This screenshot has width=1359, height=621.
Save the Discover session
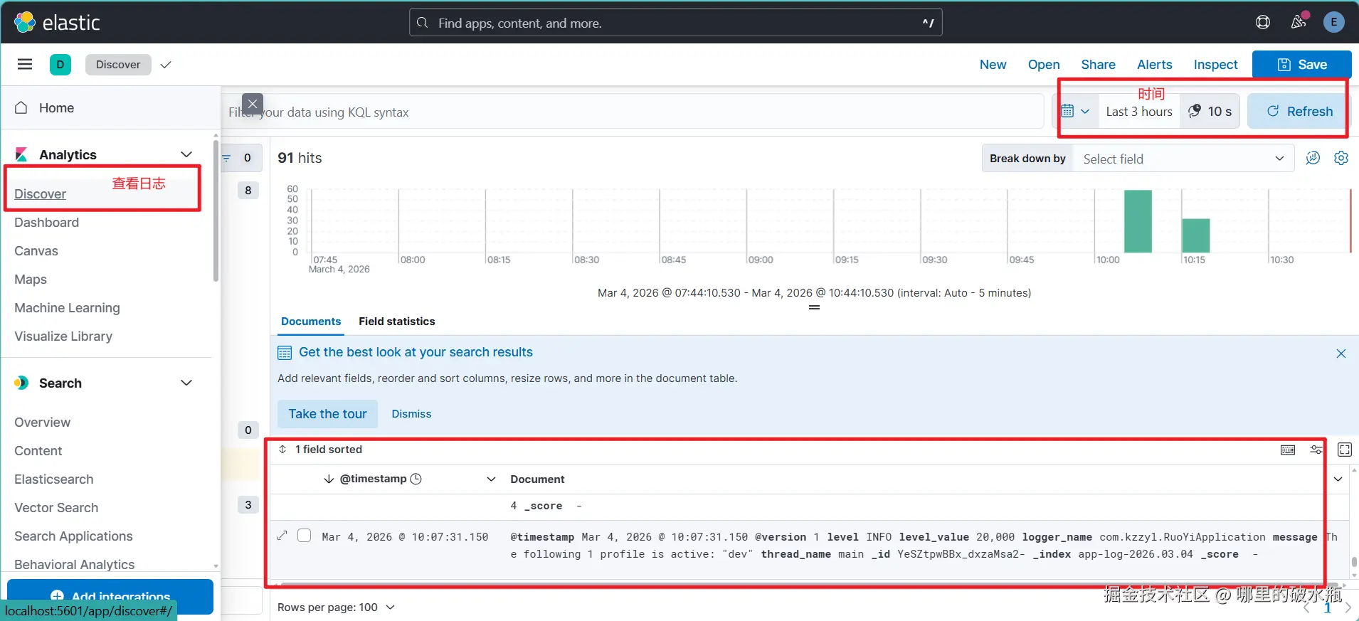(1302, 65)
